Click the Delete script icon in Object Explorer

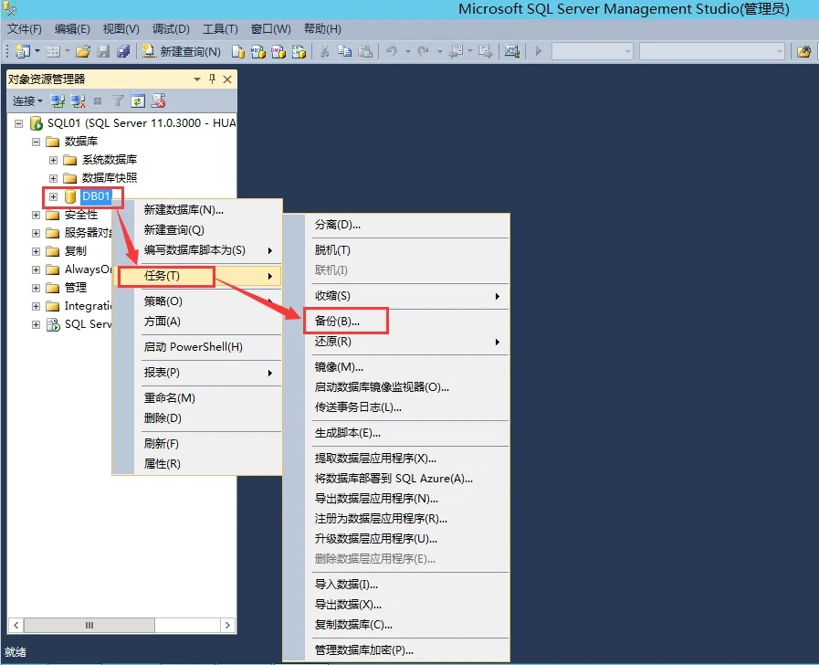158,100
